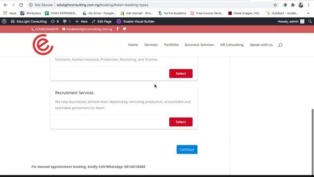This screenshot has width=314, height=177.
Task: Click the Recruitment Services heading
Action: coord(74,93)
